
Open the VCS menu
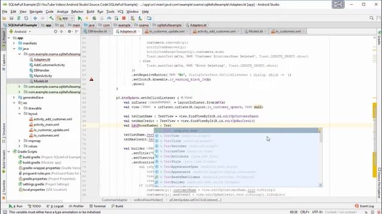click(x=121, y=11)
